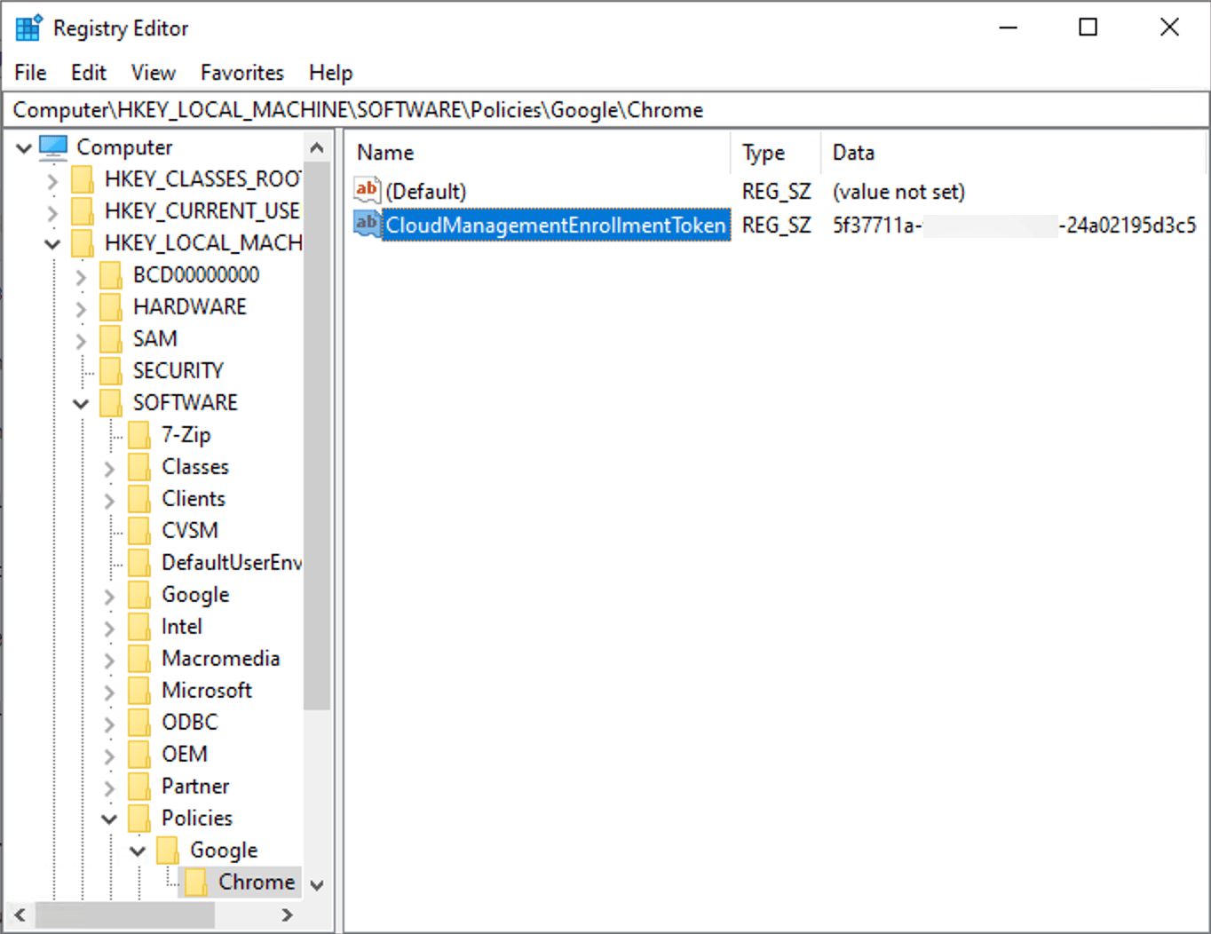Collapse HKEY_LOCAL_MACHINE hive
Viewport: 1211px width, 934px height.
(x=52, y=244)
